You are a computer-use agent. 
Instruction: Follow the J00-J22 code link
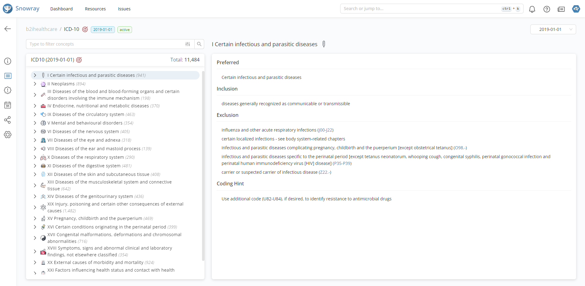tap(326, 130)
